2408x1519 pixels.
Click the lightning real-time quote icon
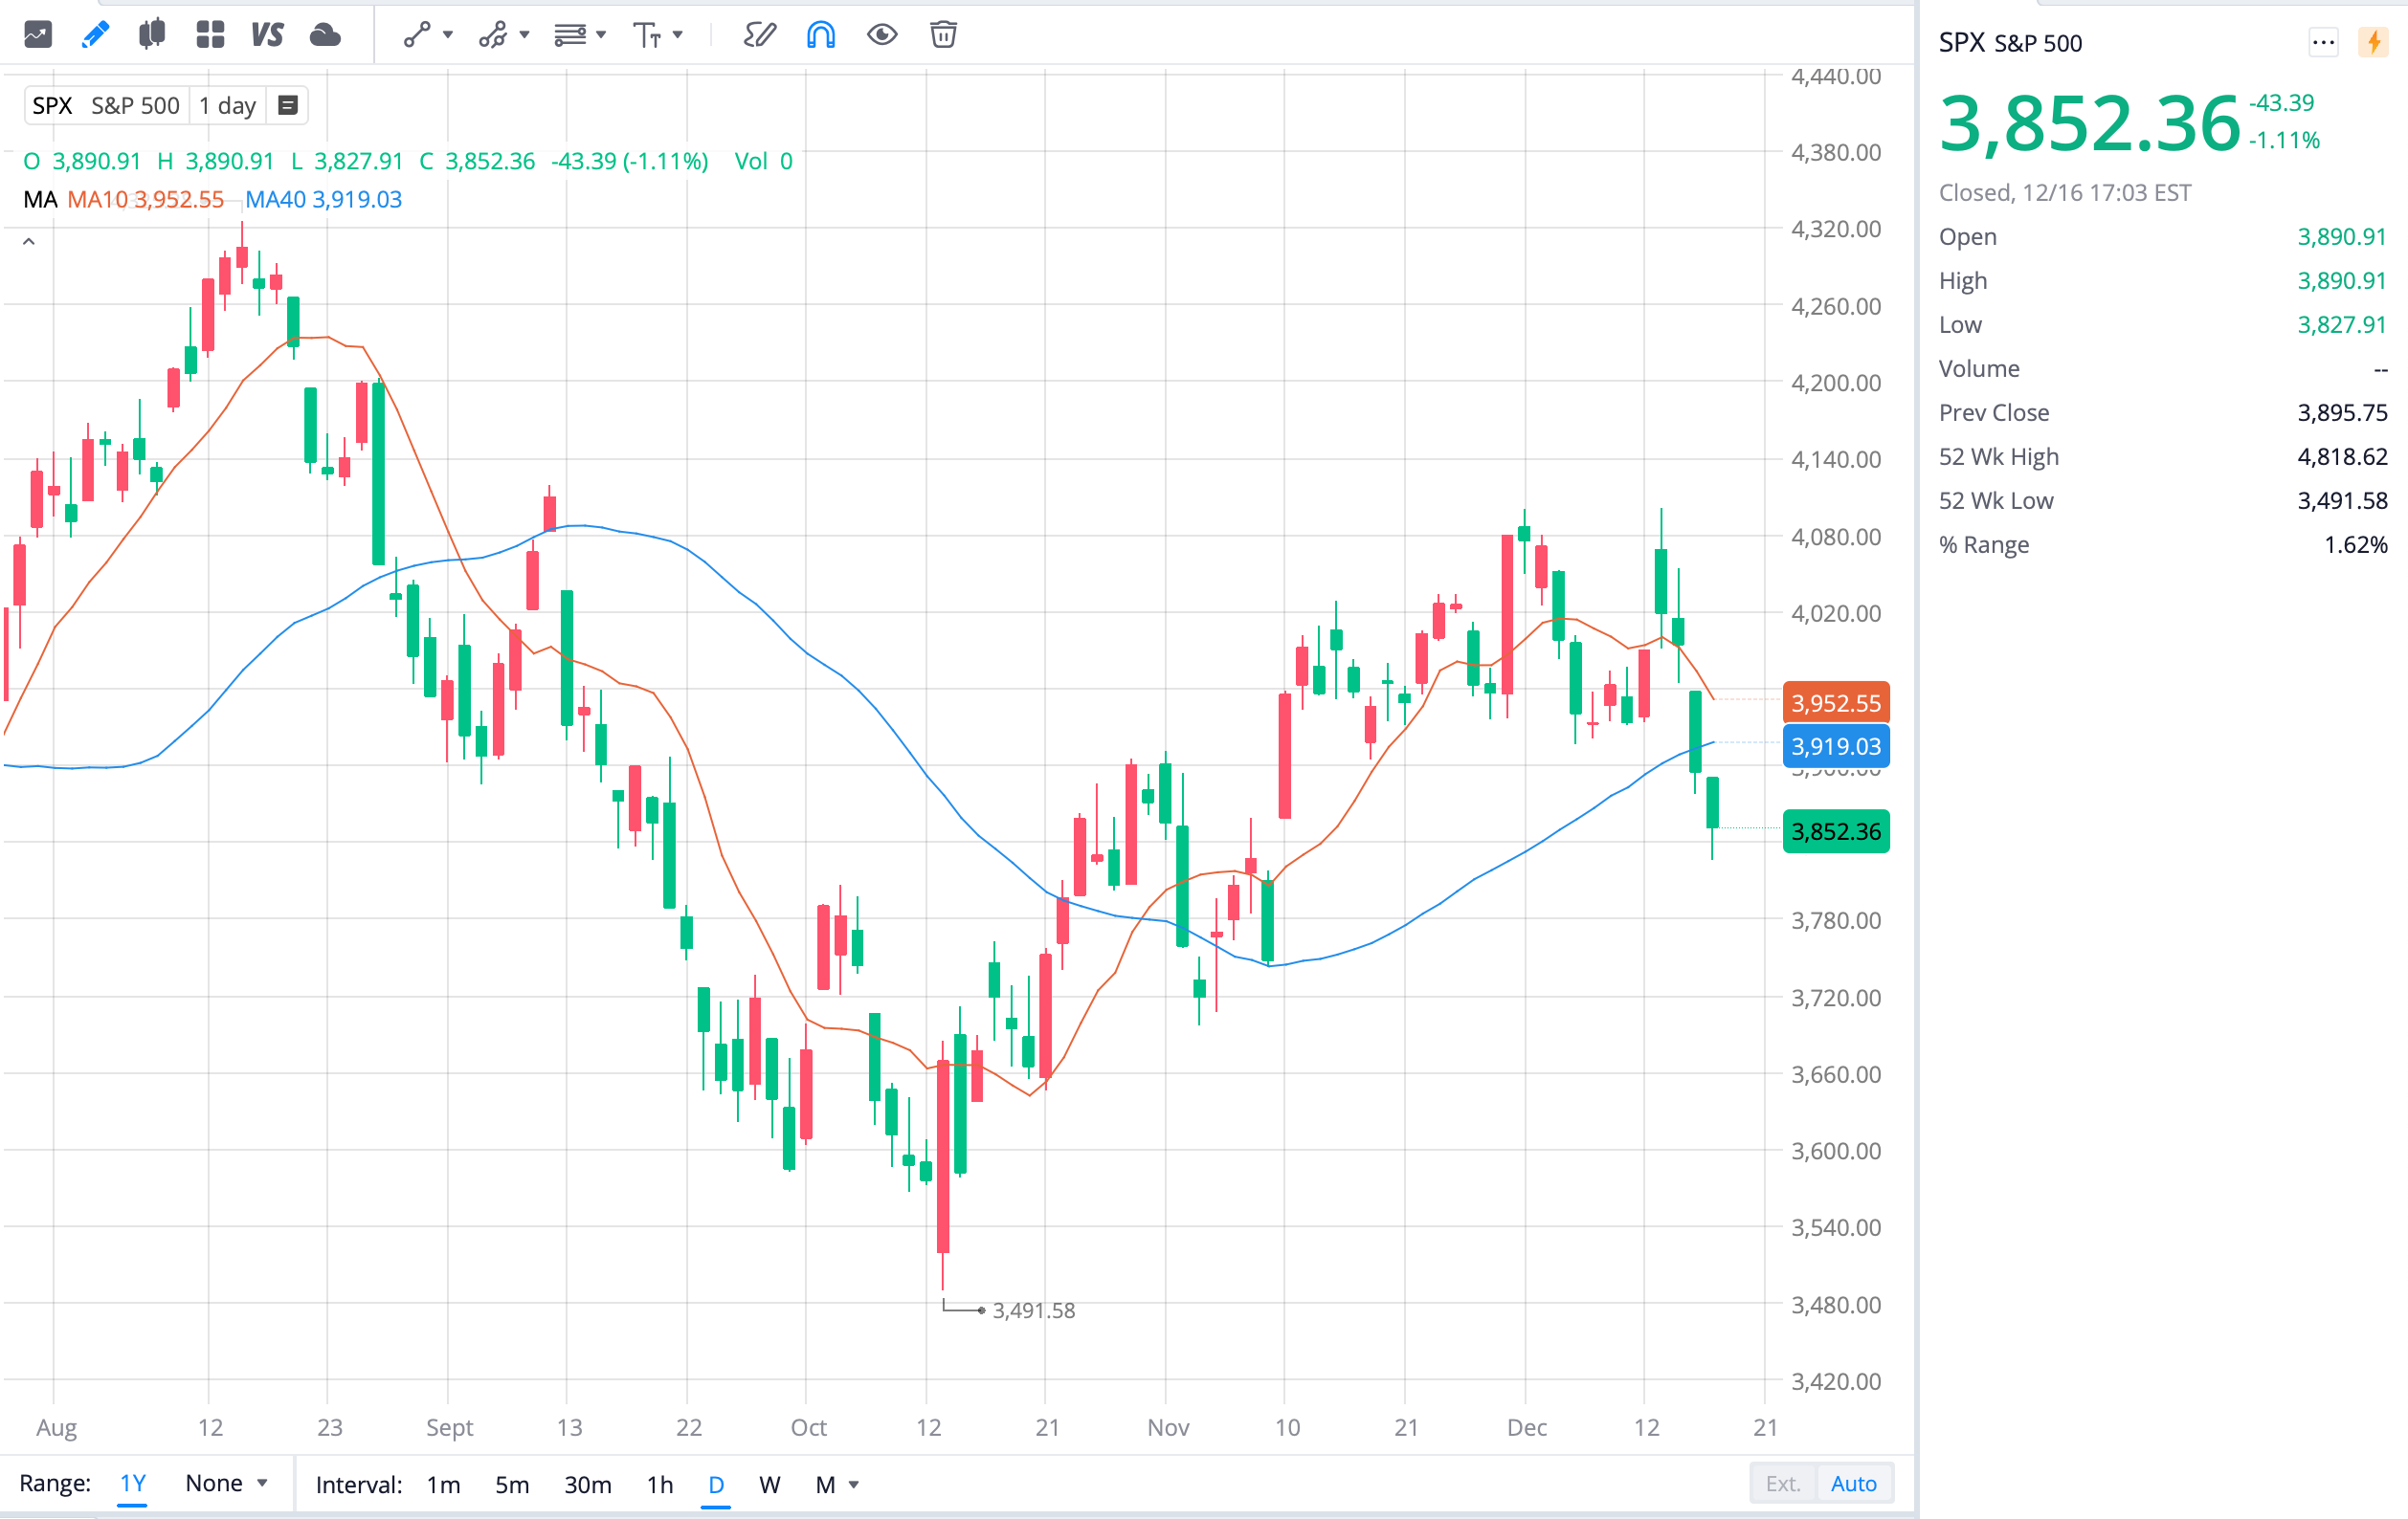2373,42
